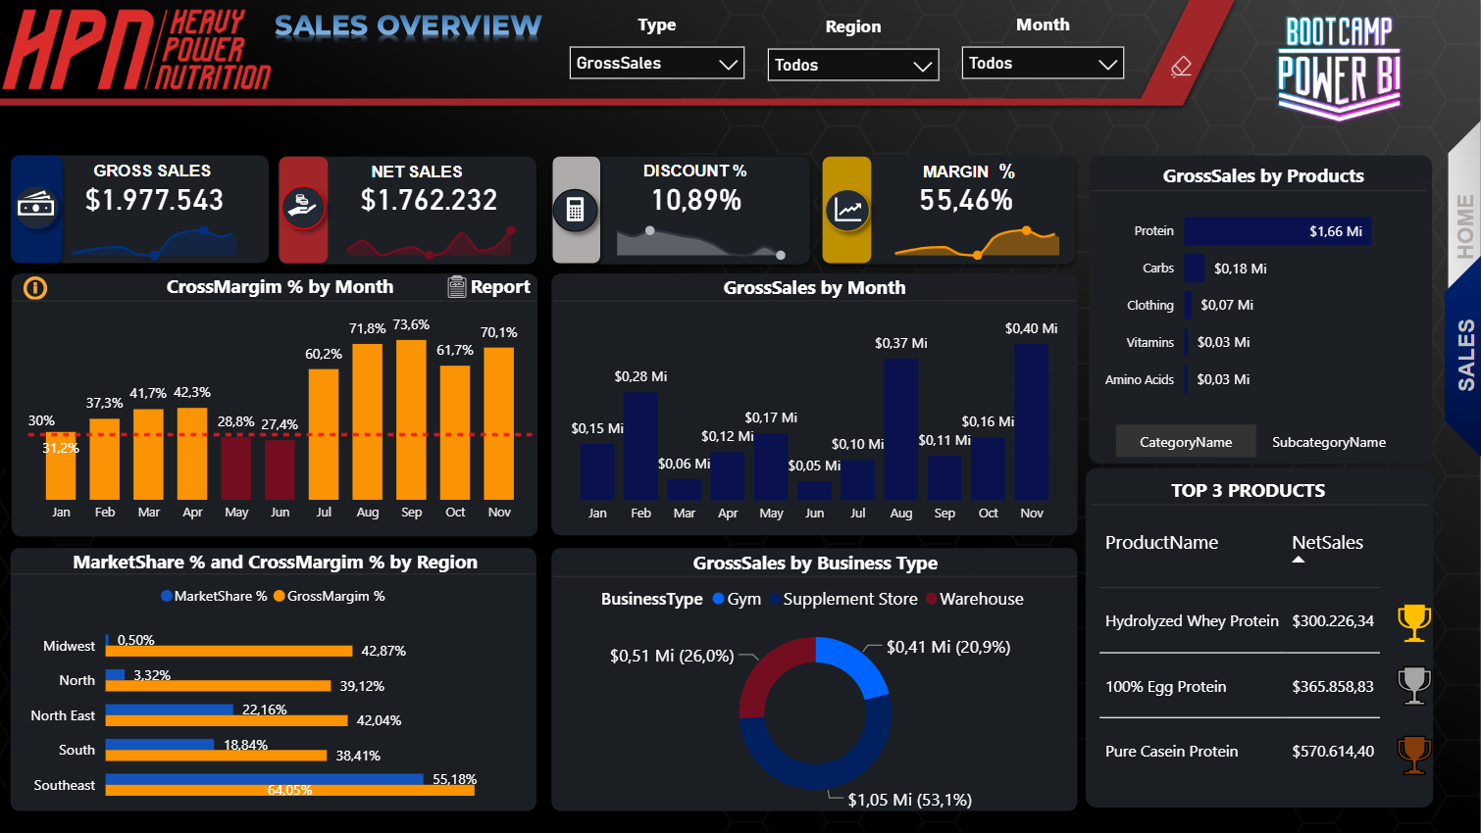Click the Net Sales $1.762.232 value
Screen dimensions: 1481x833
click(429, 200)
